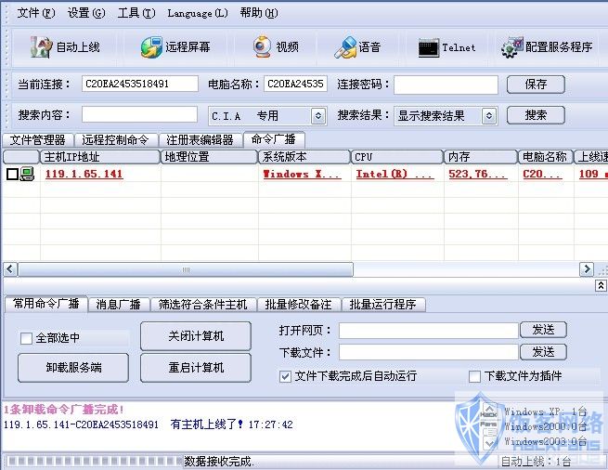Viewport: 608px width, 470px height.
Task: Switch to the 注册表编辑器 tab
Action: [199, 140]
